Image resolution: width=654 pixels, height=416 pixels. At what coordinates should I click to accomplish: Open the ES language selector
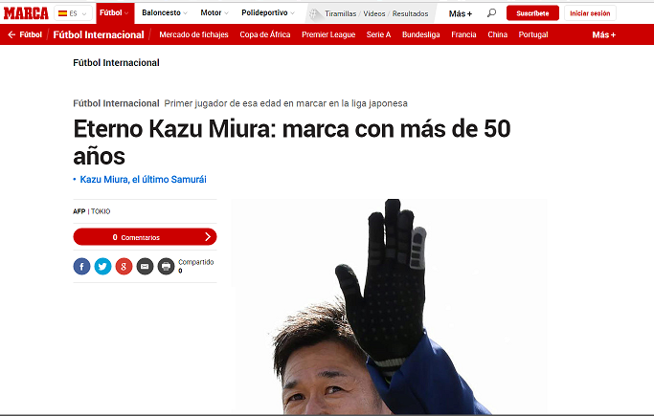73,13
